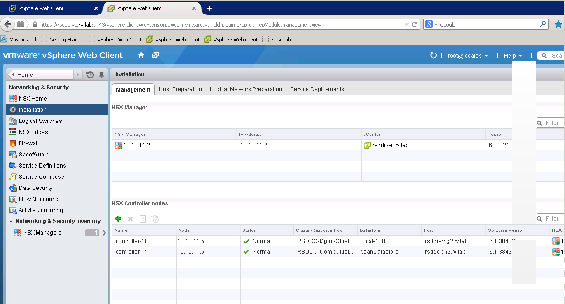Expand the Help dropdown menu
The image size is (565, 304).
pos(513,56)
